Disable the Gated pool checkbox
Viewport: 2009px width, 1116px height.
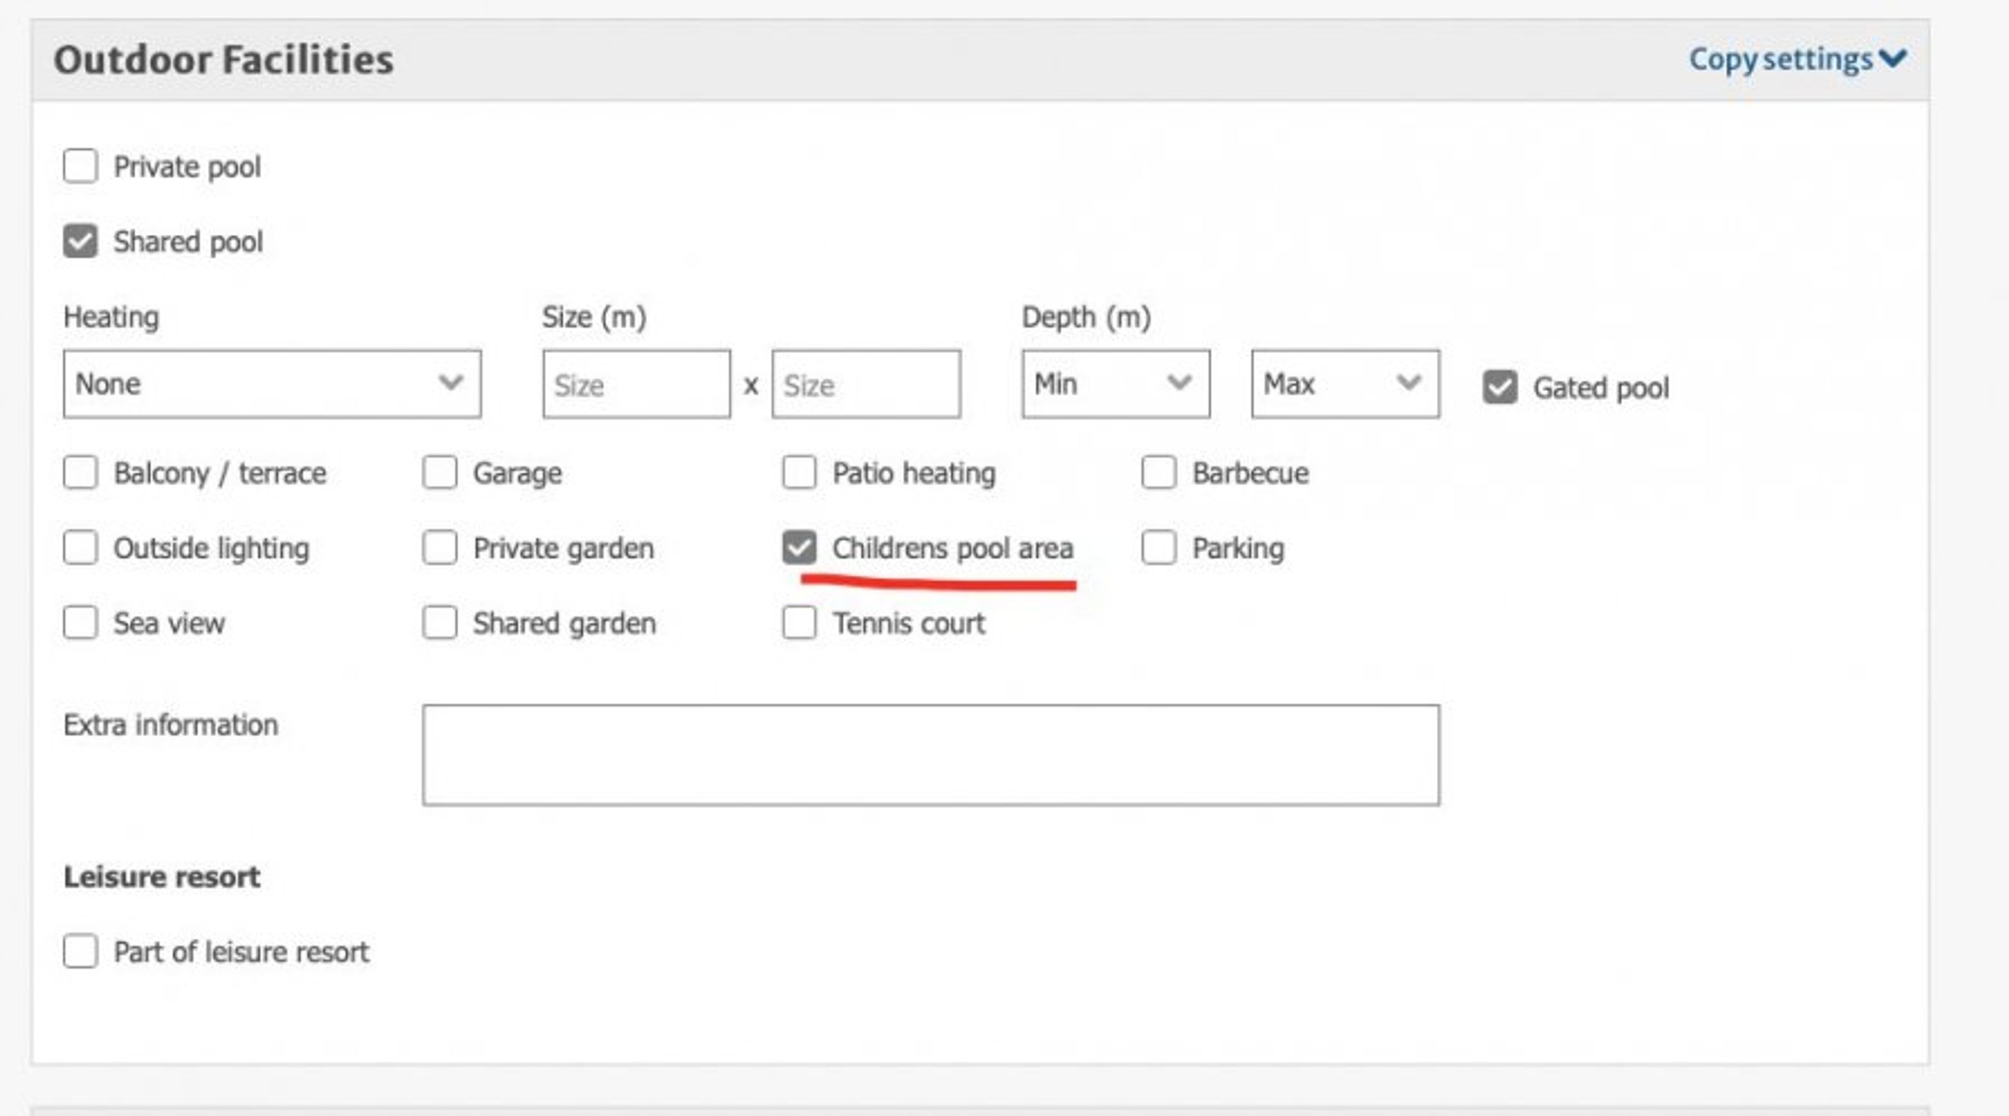(1499, 388)
